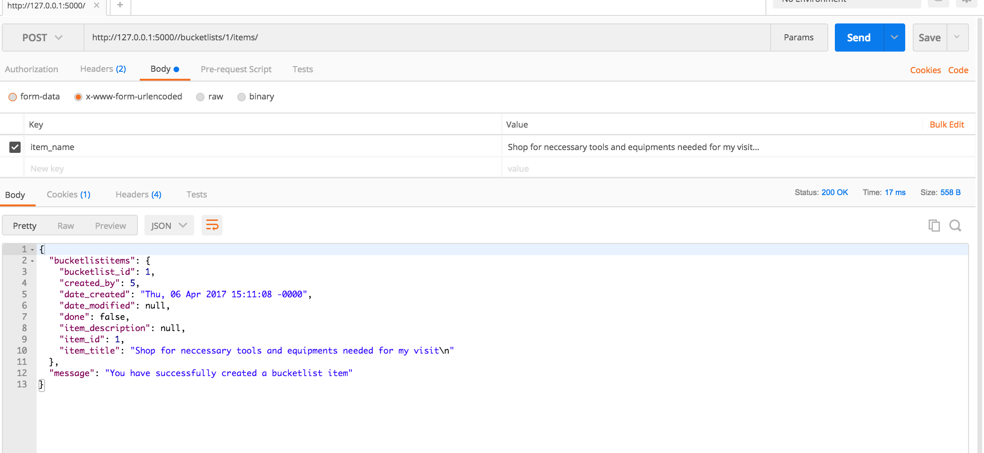Edit the item_name value field
984x453 pixels.
click(x=738, y=147)
